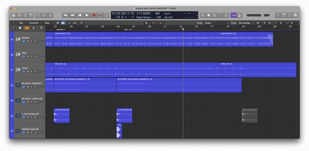Switch to grid view button

(58, 23)
